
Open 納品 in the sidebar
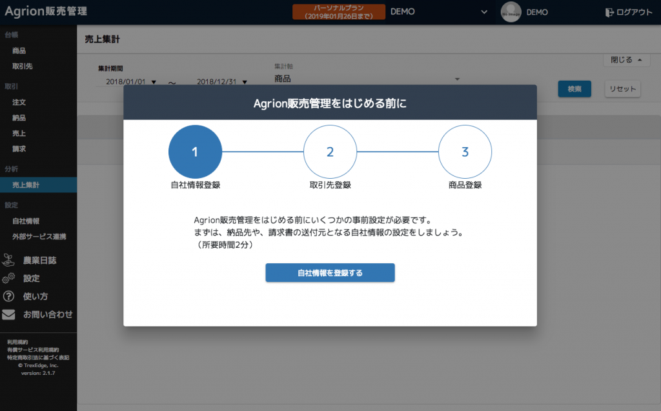(19, 117)
